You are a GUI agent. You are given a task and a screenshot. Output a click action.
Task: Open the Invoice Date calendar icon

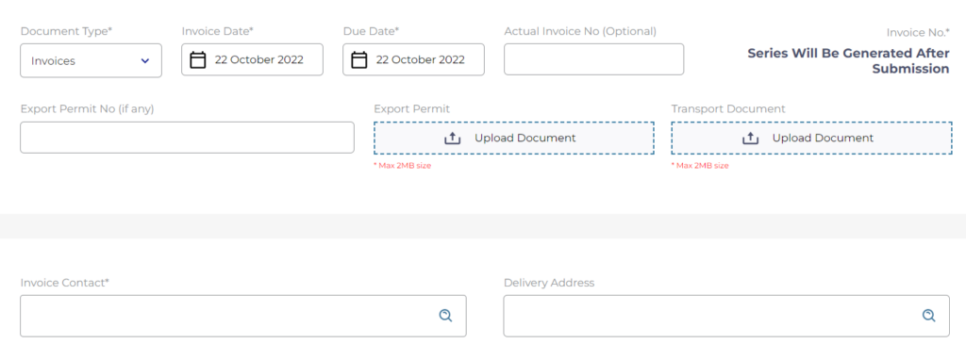point(198,59)
